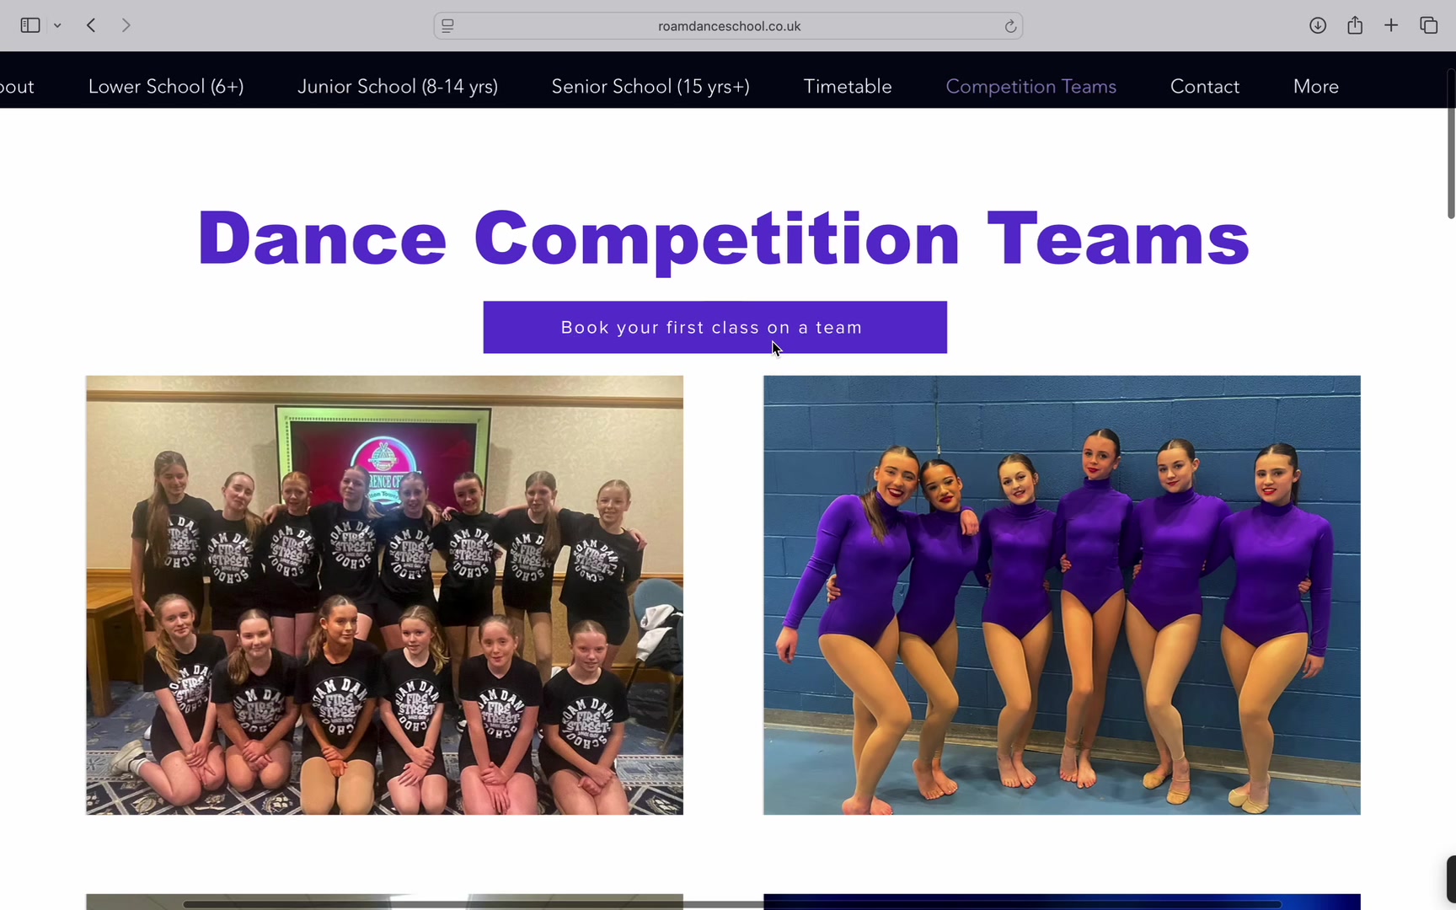Viewport: 1456px width, 910px height.
Task: Open the purple leotard team photo
Action: coord(1062,595)
